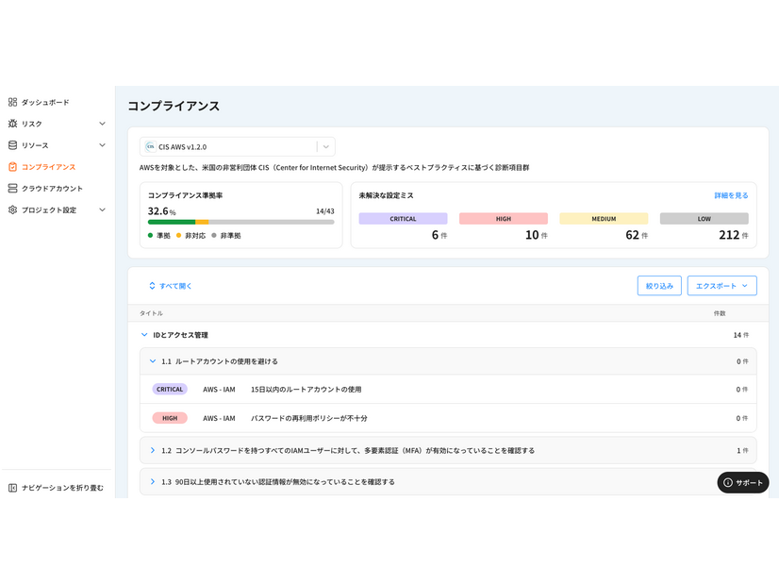
Task: Select the dashboard icon in the sidebar
Action: click(12, 100)
